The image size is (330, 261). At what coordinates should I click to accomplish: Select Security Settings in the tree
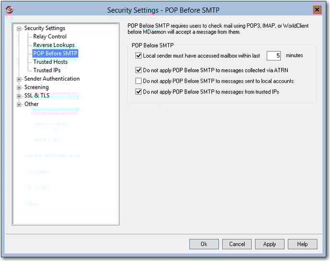(45, 28)
